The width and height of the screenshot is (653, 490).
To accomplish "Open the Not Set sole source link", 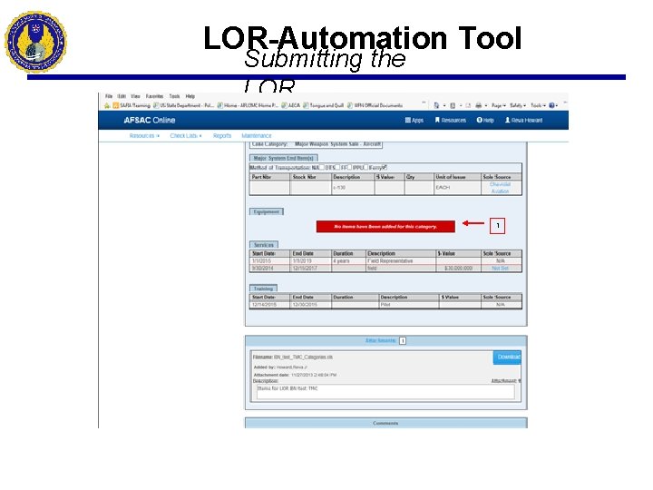I will pos(500,269).
